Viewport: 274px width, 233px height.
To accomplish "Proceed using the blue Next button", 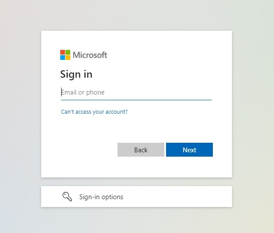I will click(189, 150).
